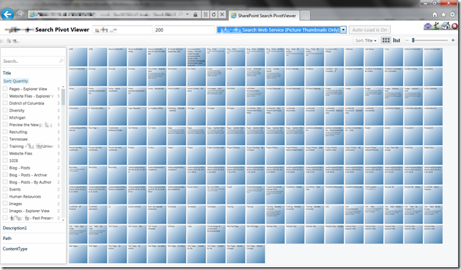The image size is (461, 270).
Task: Click the Auto-Load is On button
Action: point(369,29)
